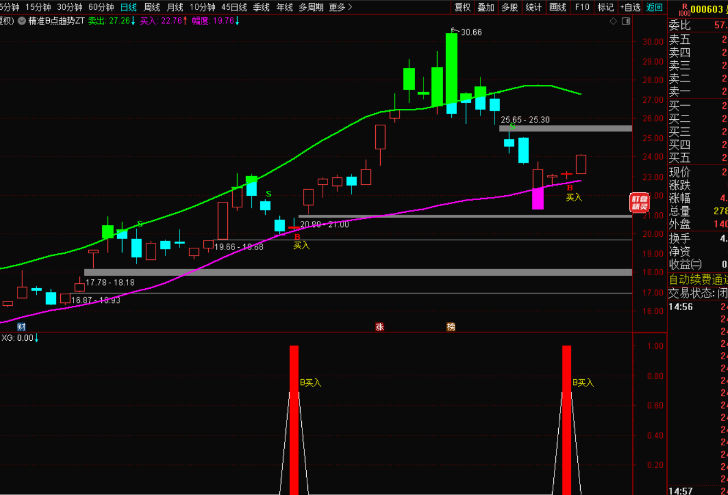Expand the 精准B点趋势ZT indicator dropdown
This screenshot has width=728, height=495.
pos(22,21)
